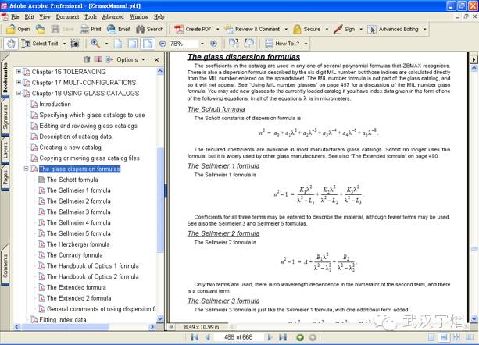Screen dimensions: 479x345
Task: Click the zoom out minus button
Action: click(x=163, y=44)
